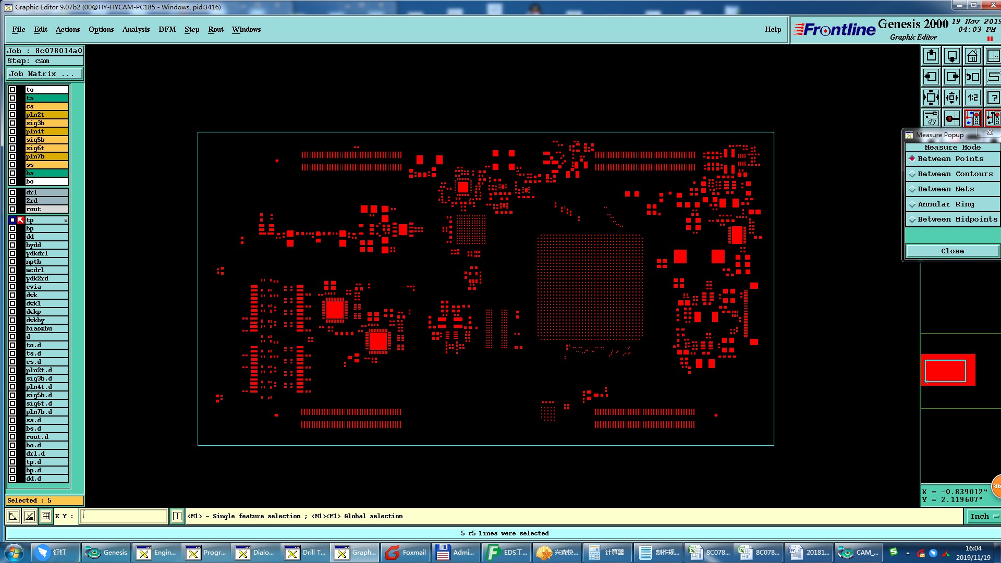Open the Actions menu

pyautogui.click(x=68, y=30)
